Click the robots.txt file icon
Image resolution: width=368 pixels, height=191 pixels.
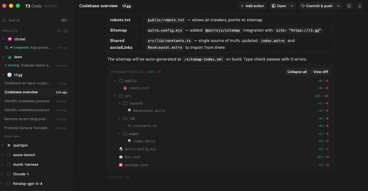pyautogui.click(x=125, y=88)
